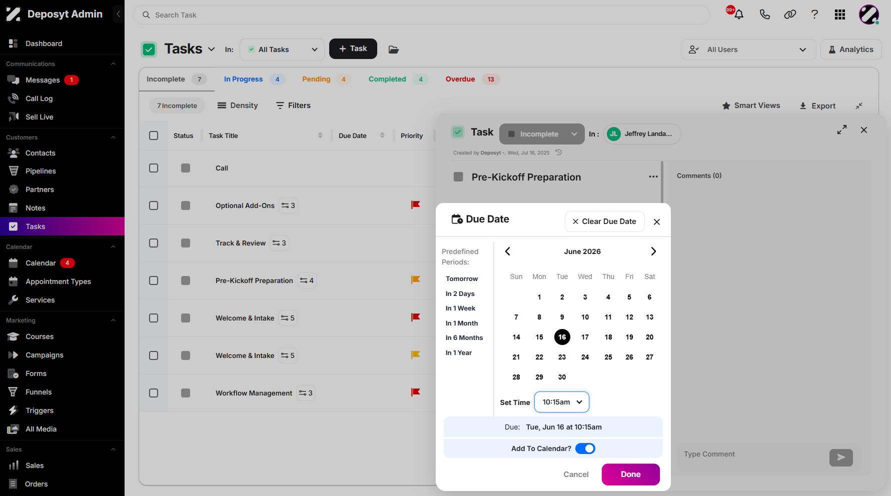Click the open folder icon next to Task button
The height and width of the screenshot is (496, 891).
pos(394,49)
